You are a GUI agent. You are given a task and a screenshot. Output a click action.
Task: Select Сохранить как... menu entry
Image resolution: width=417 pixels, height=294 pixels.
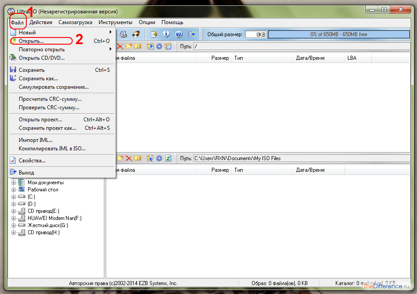(38, 79)
